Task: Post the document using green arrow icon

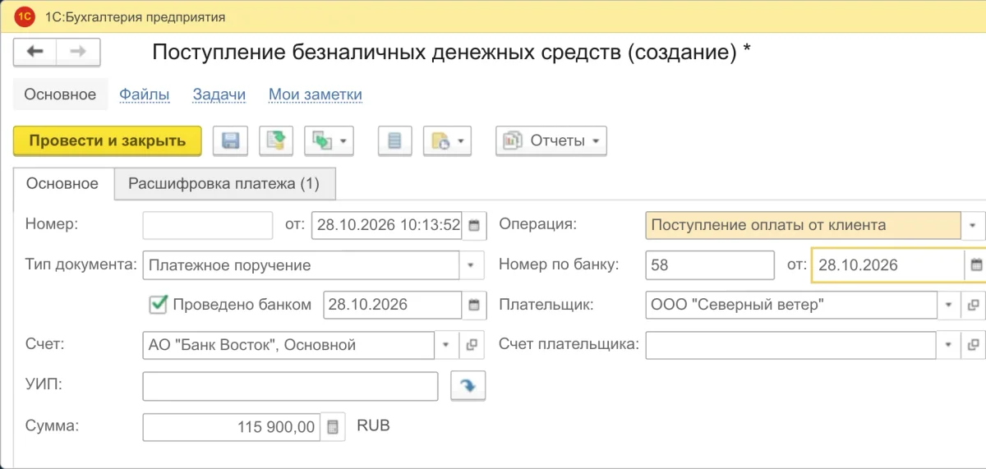Action: coord(276,140)
